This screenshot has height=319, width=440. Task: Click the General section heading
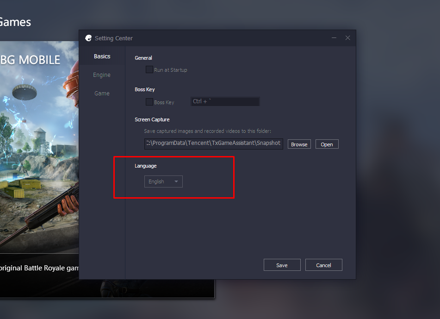[x=143, y=58]
